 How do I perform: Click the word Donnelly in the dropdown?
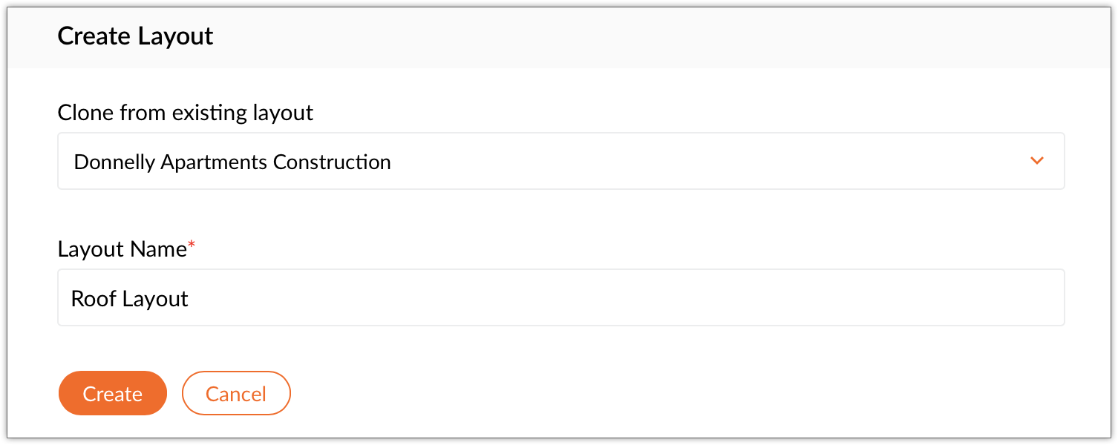(115, 162)
